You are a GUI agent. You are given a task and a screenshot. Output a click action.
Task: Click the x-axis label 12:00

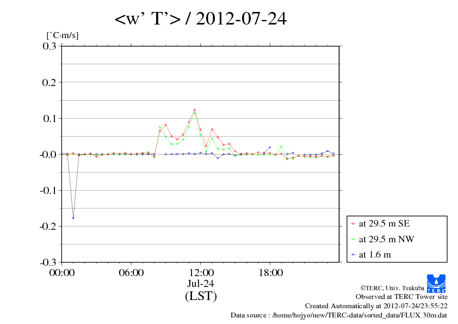tap(201, 273)
